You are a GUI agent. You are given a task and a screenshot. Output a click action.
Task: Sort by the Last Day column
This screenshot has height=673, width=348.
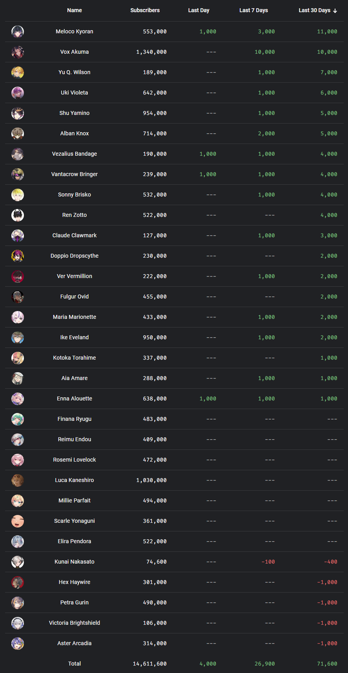(199, 10)
